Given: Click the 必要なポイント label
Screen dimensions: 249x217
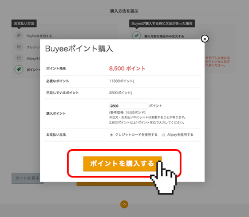Looking at the screenshot, I should pos(57,81).
